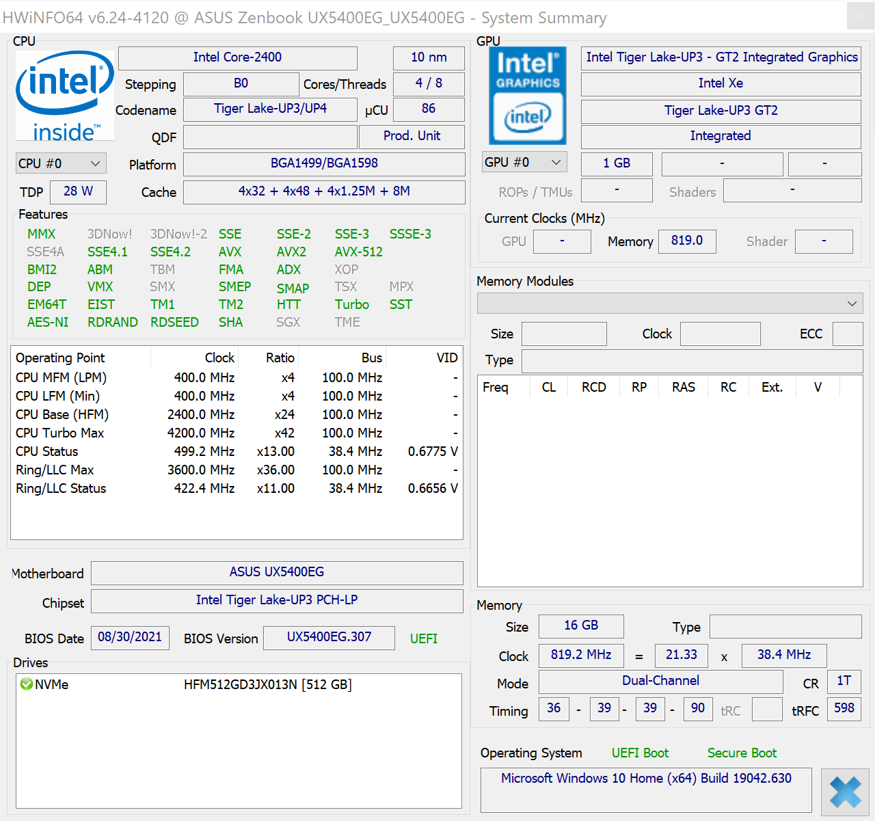
Task: Click the CPU Turbo Max operating point row
Action: pos(236,433)
